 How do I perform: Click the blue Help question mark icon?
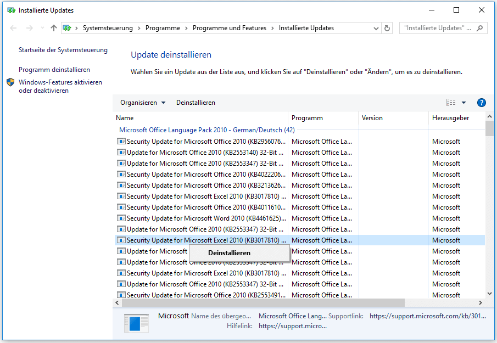(482, 103)
